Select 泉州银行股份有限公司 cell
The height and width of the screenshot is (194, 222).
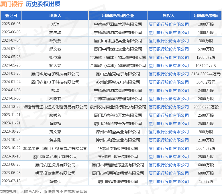pos(118,157)
